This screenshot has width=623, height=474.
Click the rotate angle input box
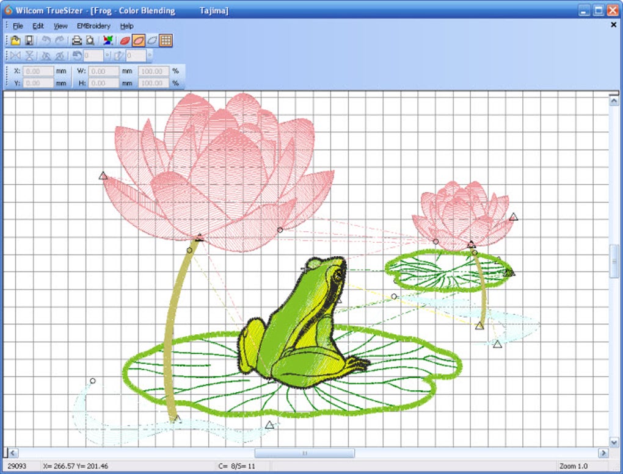pyautogui.click(x=92, y=55)
